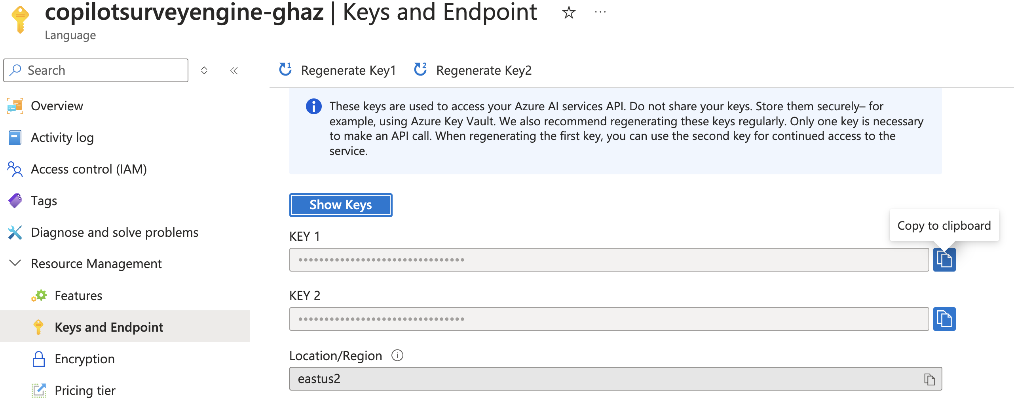Collapse the Resource Management section

click(x=15, y=263)
